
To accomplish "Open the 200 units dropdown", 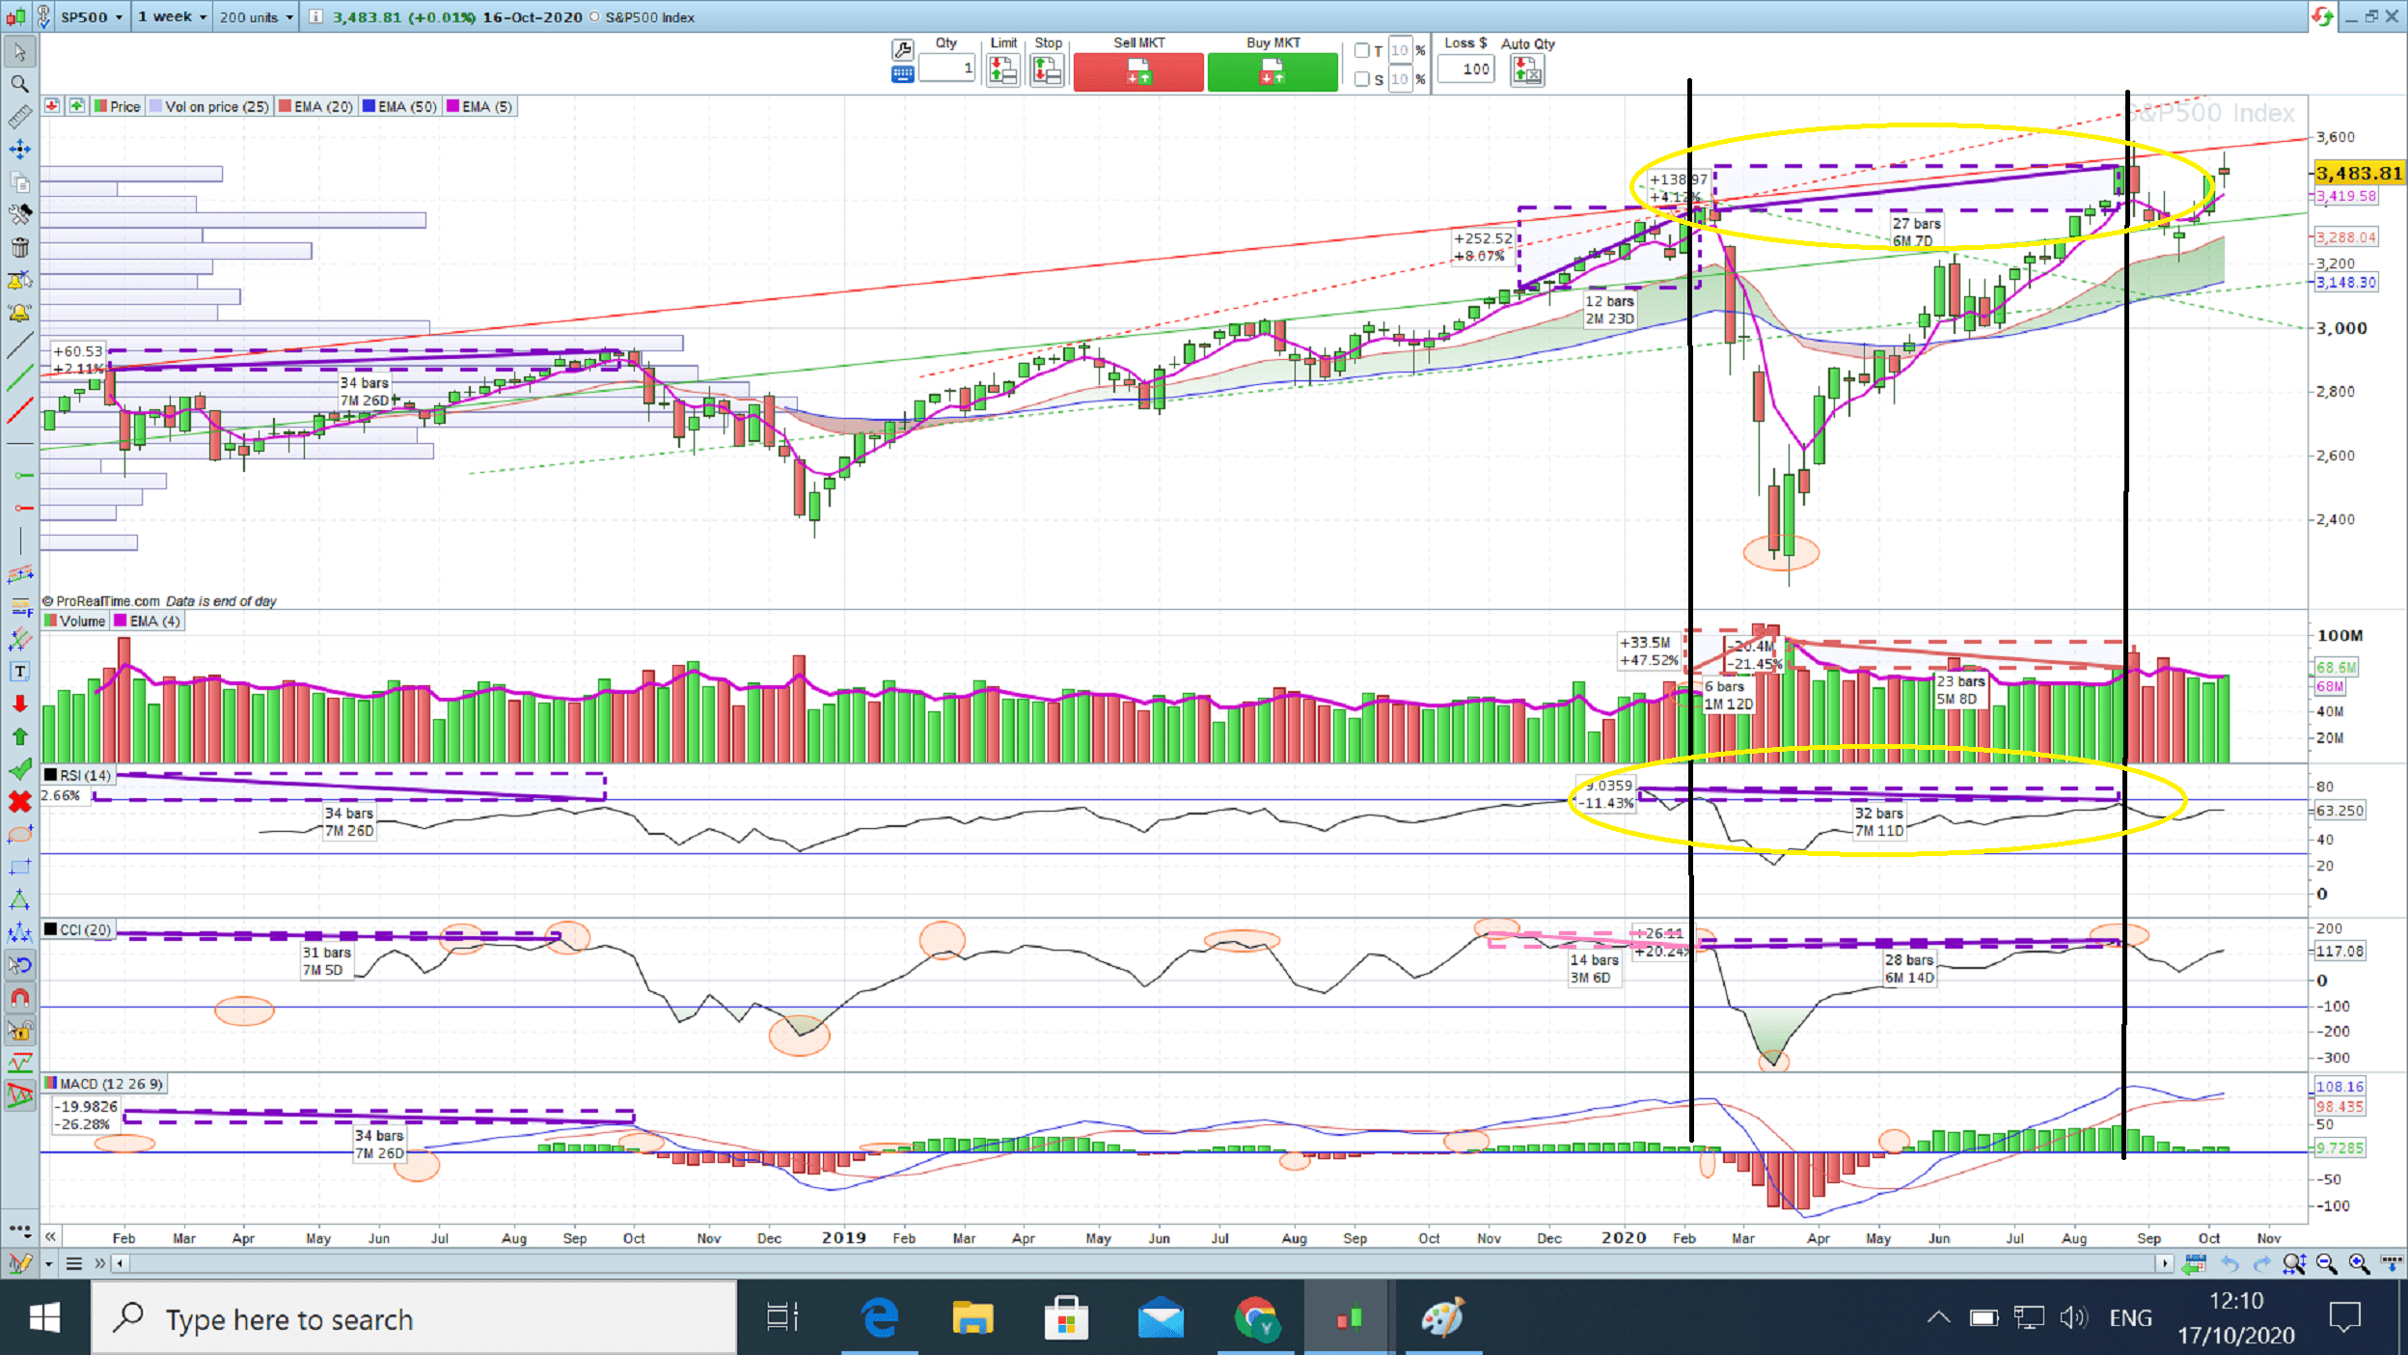I will click(x=256, y=16).
